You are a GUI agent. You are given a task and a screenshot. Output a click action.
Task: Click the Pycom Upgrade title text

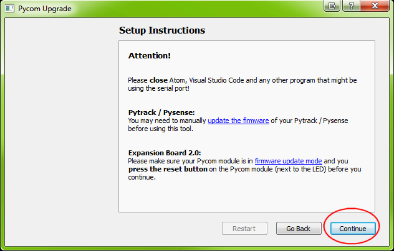tap(45, 9)
